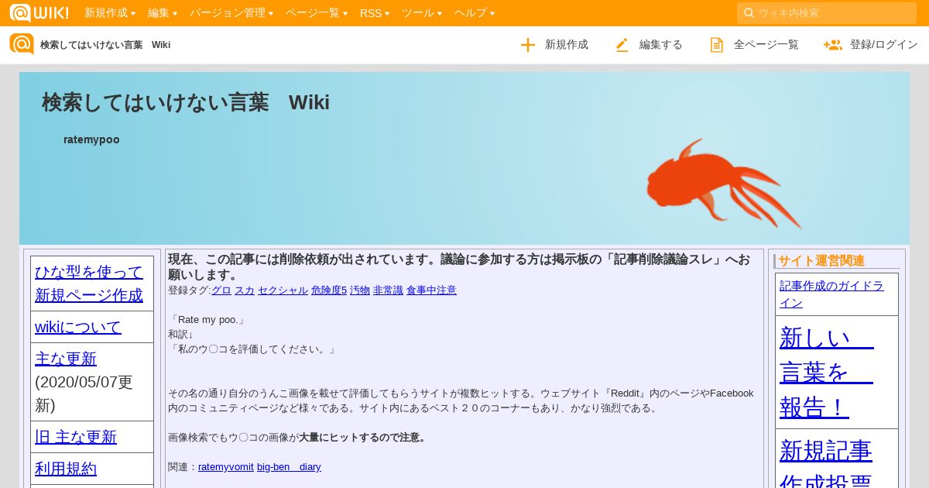
Task: Focus the ウィキ内検索 search field
Action: coord(827,12)
